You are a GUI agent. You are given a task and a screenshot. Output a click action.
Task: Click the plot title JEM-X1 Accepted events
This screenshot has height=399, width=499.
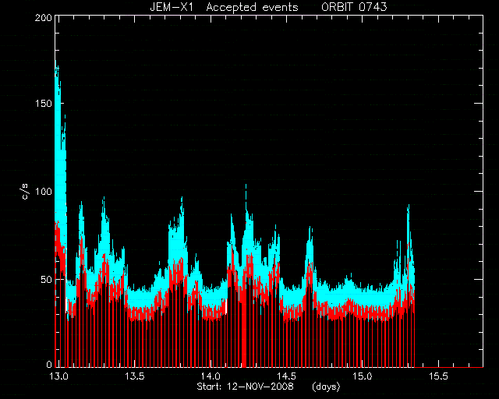(224, 7)
